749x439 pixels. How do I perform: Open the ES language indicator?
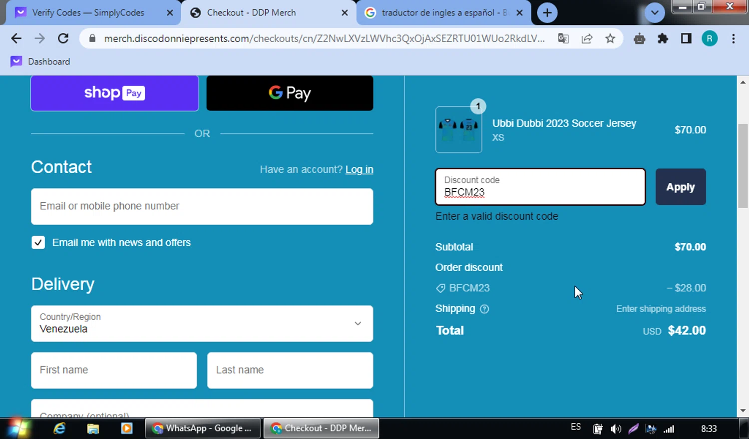click(576, 427)
